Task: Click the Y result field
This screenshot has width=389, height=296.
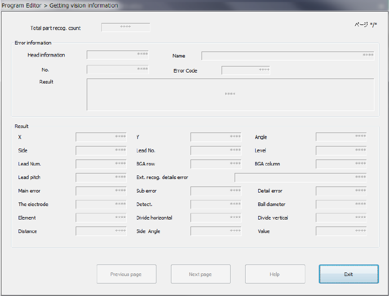Action: pyautogui.click(x=216, y=137)
